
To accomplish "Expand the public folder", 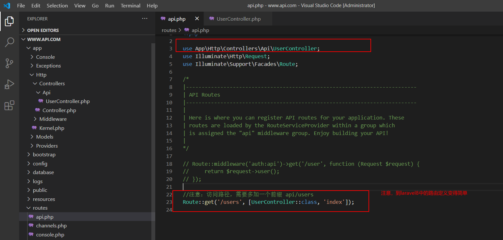I will (29, 190).
